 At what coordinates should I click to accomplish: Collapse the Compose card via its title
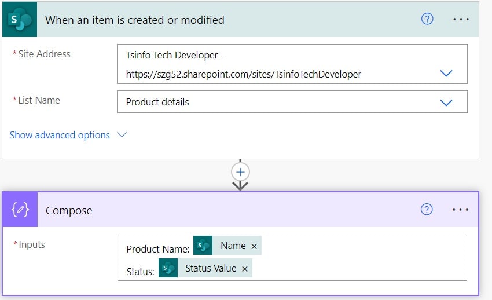click(x=69, y=211)
